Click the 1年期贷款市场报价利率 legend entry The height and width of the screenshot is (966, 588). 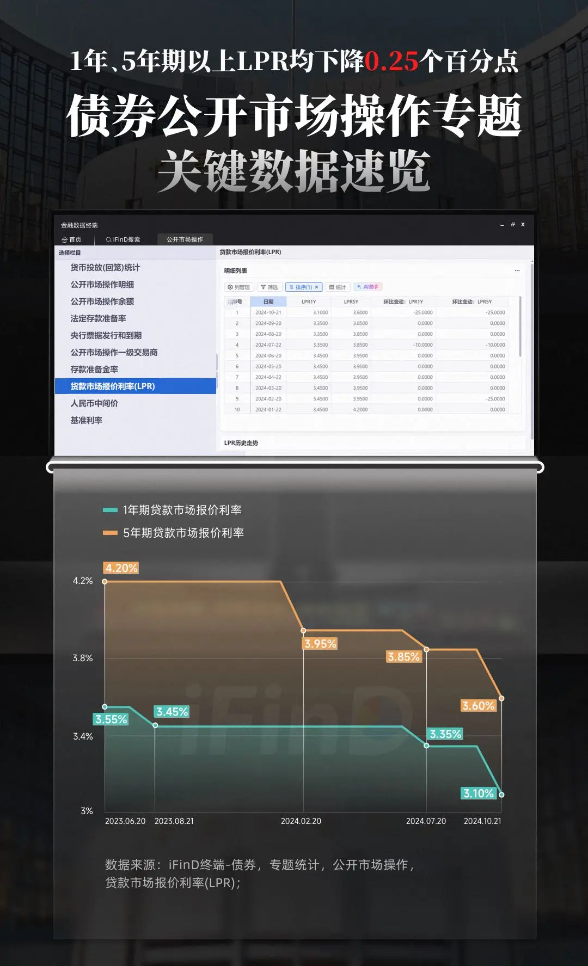click(x=172, y=510)
